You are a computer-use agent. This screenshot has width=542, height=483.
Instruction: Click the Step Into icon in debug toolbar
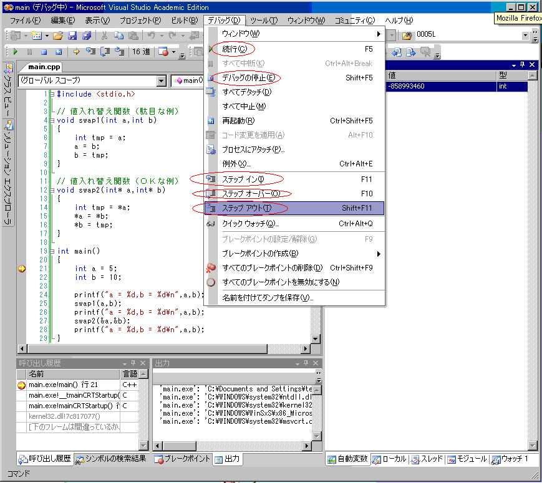point(90,52)
